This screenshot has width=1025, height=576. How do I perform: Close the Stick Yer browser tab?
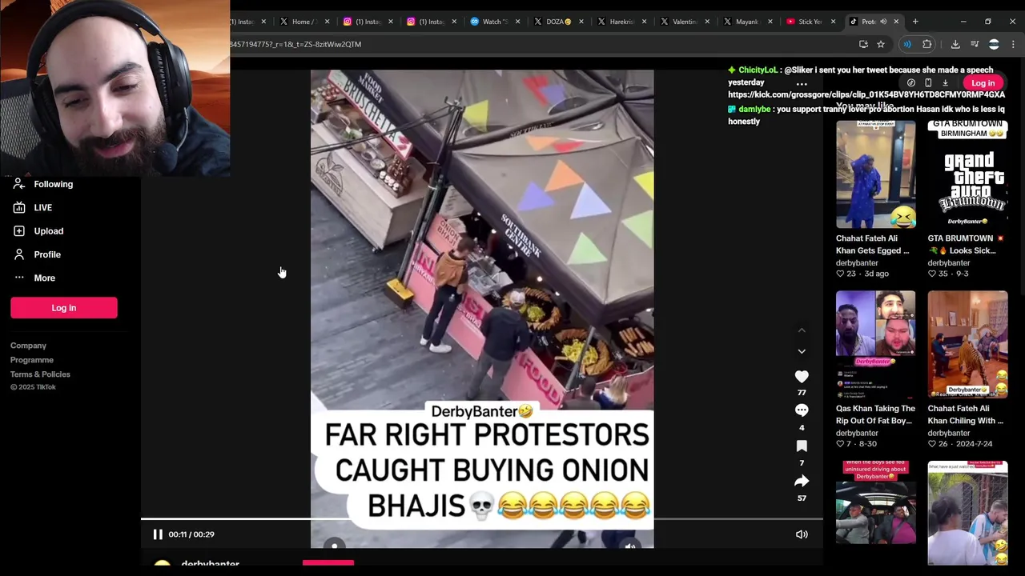(833, 22)
